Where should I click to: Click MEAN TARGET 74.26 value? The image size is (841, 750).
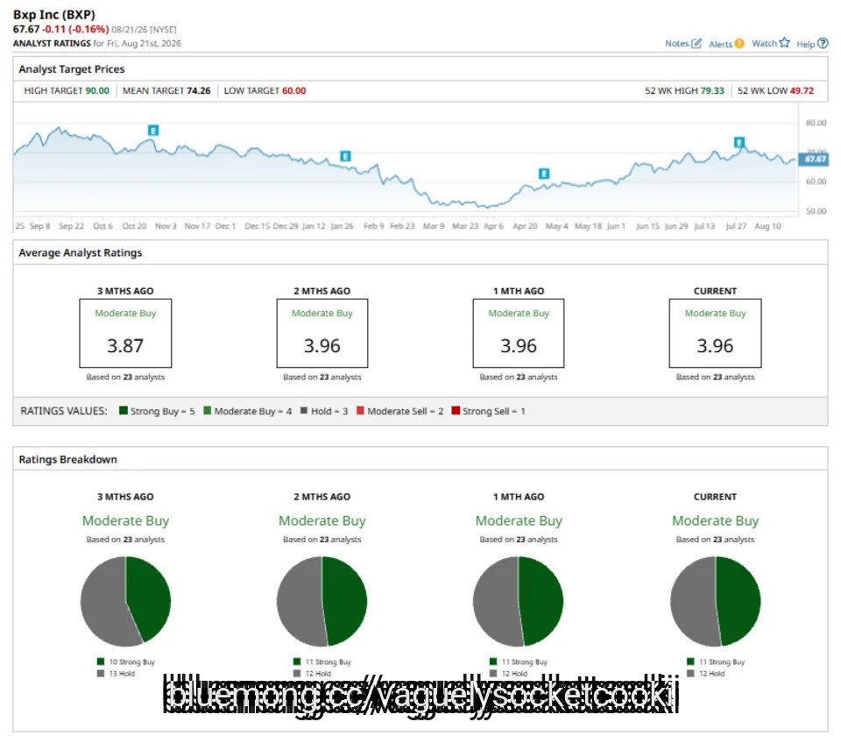199,90
